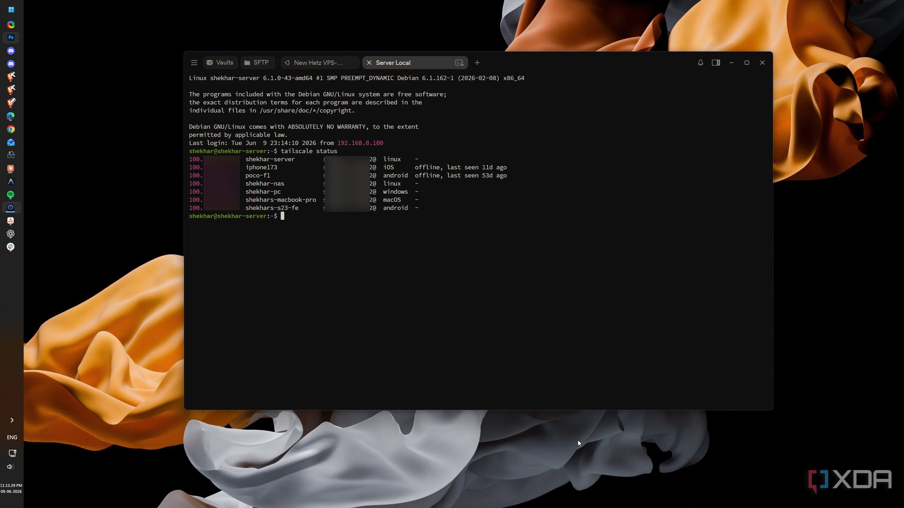Open Outlook from the taskbar
Screen dimensions: 904x508
(x=11, y=142)
